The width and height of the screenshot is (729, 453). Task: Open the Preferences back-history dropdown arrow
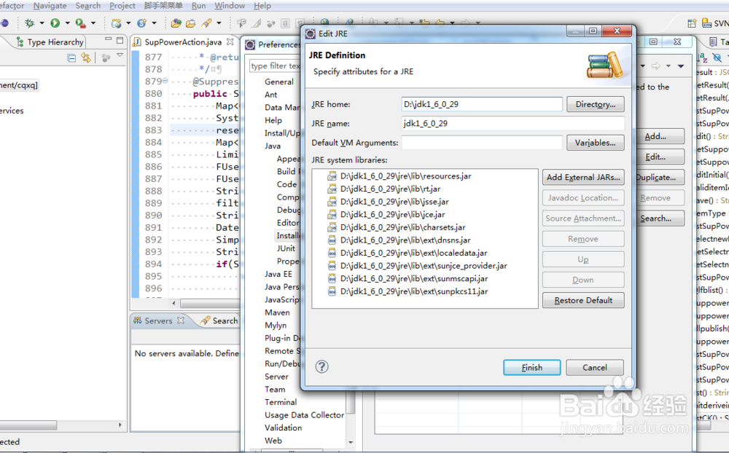tap(642, 66)
